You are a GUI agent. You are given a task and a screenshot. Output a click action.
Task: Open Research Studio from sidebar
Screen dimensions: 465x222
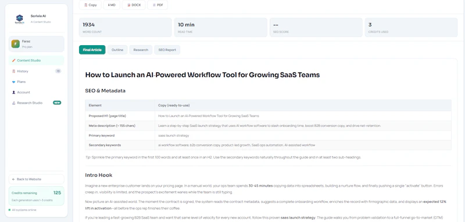pos(36,103)
